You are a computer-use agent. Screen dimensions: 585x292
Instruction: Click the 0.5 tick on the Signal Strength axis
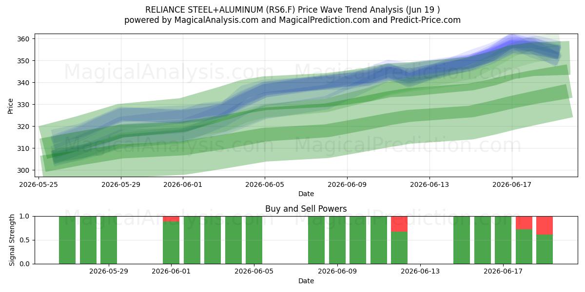(25, 240)
